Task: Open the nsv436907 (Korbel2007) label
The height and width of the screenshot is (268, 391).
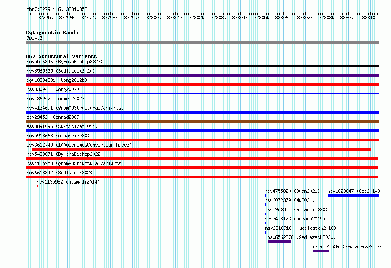Action: 55,99
